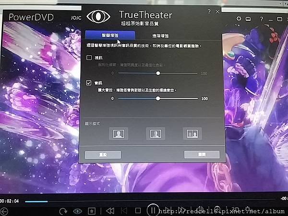Click the back arrow in playback bar
The width and height of the screenshot is (288, 216).
pos(4,211)
